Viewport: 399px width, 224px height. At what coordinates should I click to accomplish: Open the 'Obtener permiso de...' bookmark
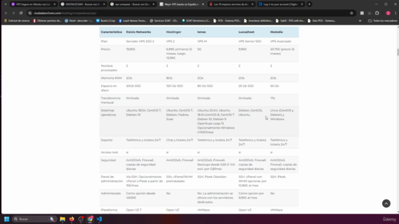click(47, 21)
